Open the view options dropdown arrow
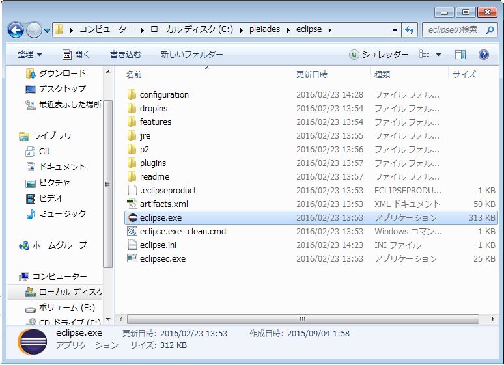Image resolution: width=504 pixels, height=365 pixels. pyautogui.click(x=438, y=55)
